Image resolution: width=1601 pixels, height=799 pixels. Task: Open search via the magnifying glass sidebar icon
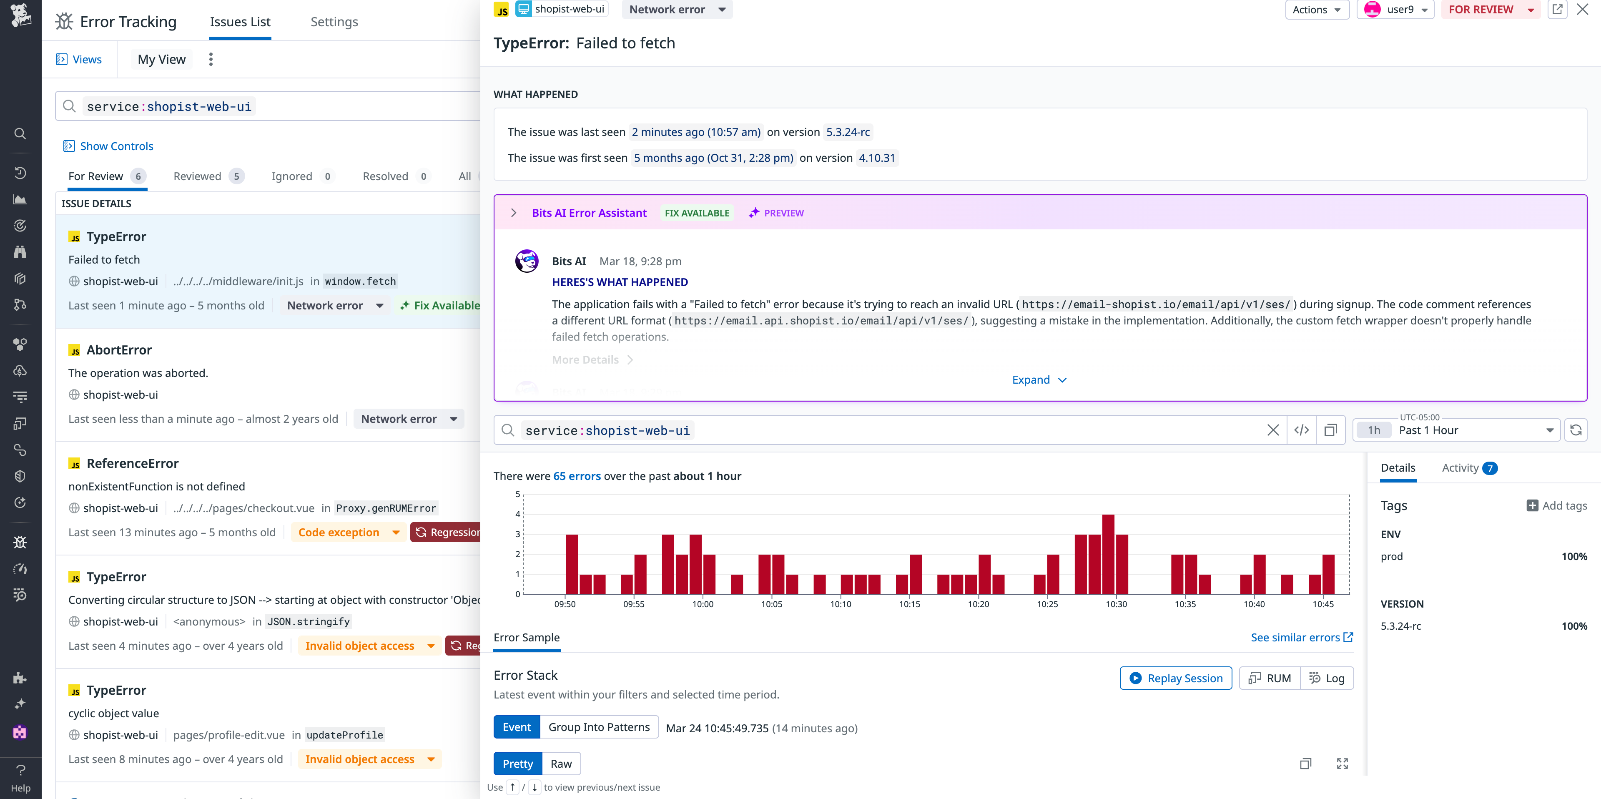click(20, 134)
